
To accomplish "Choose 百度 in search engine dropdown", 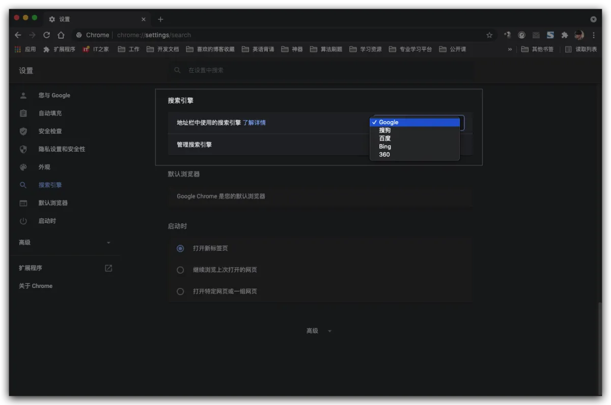I will coord(385,138).
